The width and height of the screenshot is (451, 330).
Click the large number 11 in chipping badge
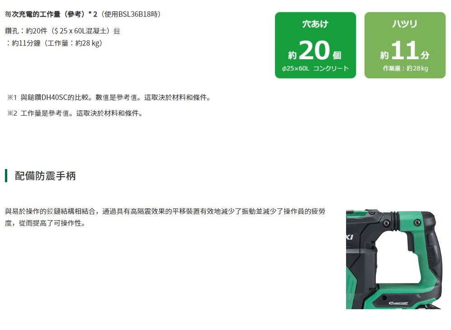pyautogui.click(x=404, y=50)
